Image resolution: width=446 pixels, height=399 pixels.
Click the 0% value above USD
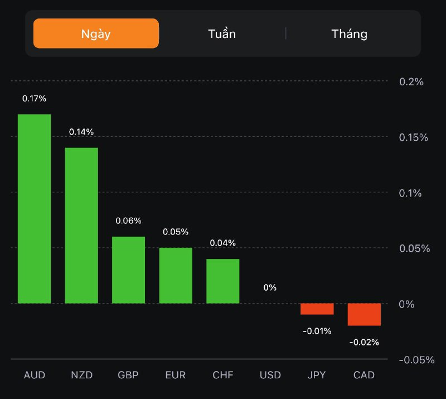point(270,288)
